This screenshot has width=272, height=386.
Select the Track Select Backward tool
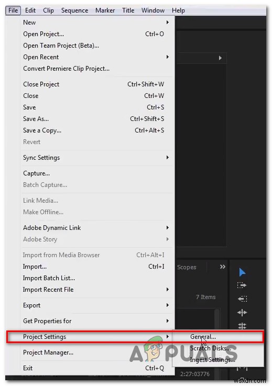242,299
